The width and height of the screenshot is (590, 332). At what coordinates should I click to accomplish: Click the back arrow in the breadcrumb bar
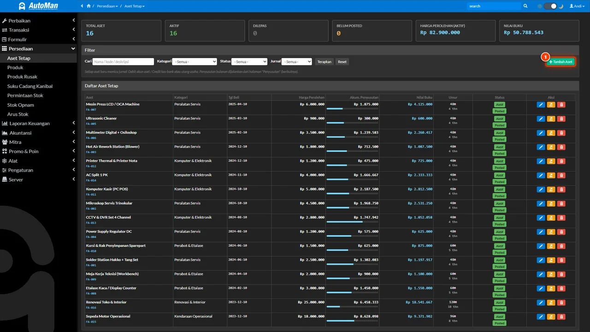pyautogui.click(x=82, y=6)
